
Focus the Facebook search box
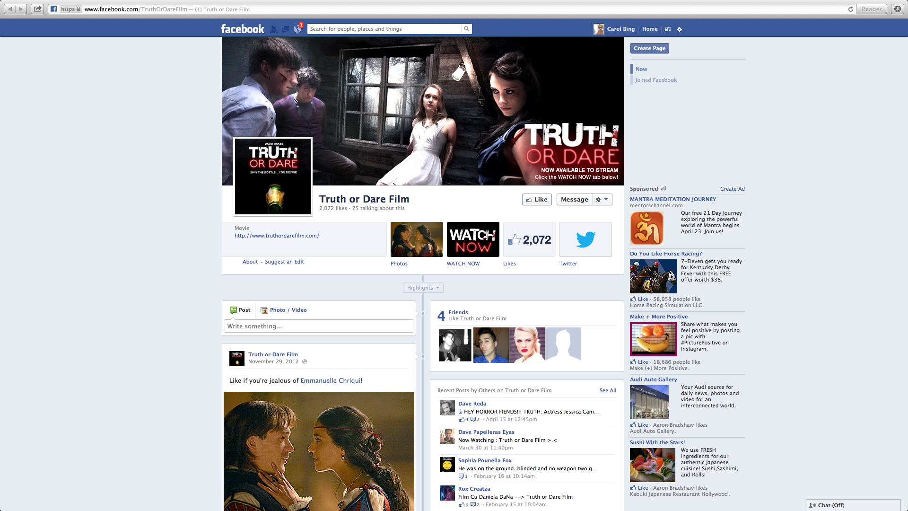click(x=384, y=29)
